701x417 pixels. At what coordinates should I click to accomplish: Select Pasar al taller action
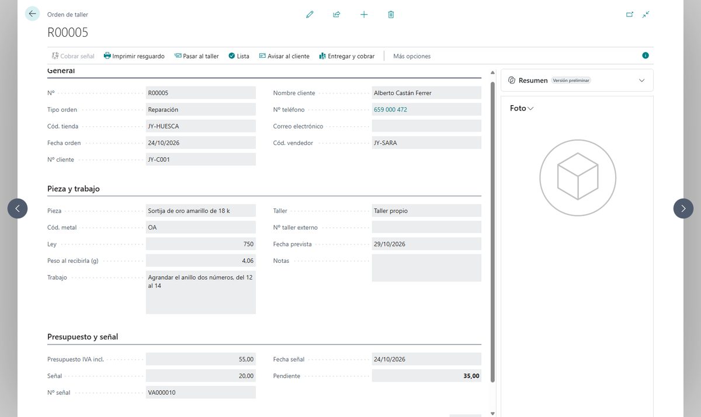[x=196, y=56]
